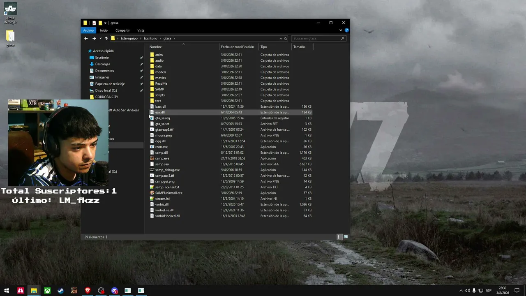Open the quick access toolbar customize dropdown
Viewport: 526px width, 296px height.
(x=105, y=23)
